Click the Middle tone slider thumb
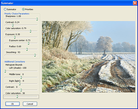 pyautogui.click(x=21, y=77)
